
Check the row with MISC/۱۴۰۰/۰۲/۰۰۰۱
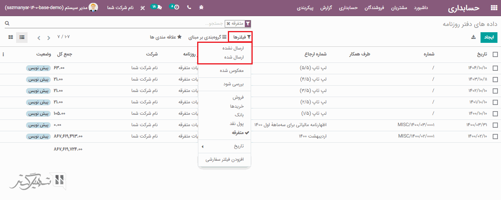(495, 136)
